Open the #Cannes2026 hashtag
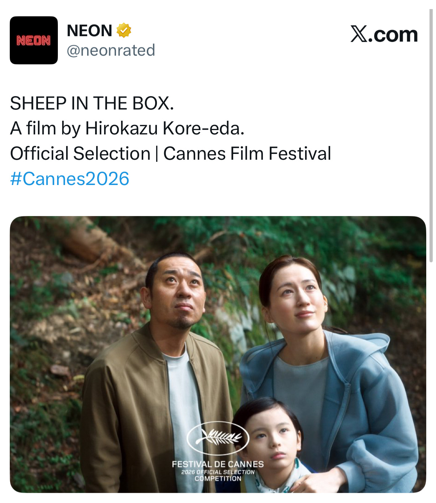 [70, 179]
